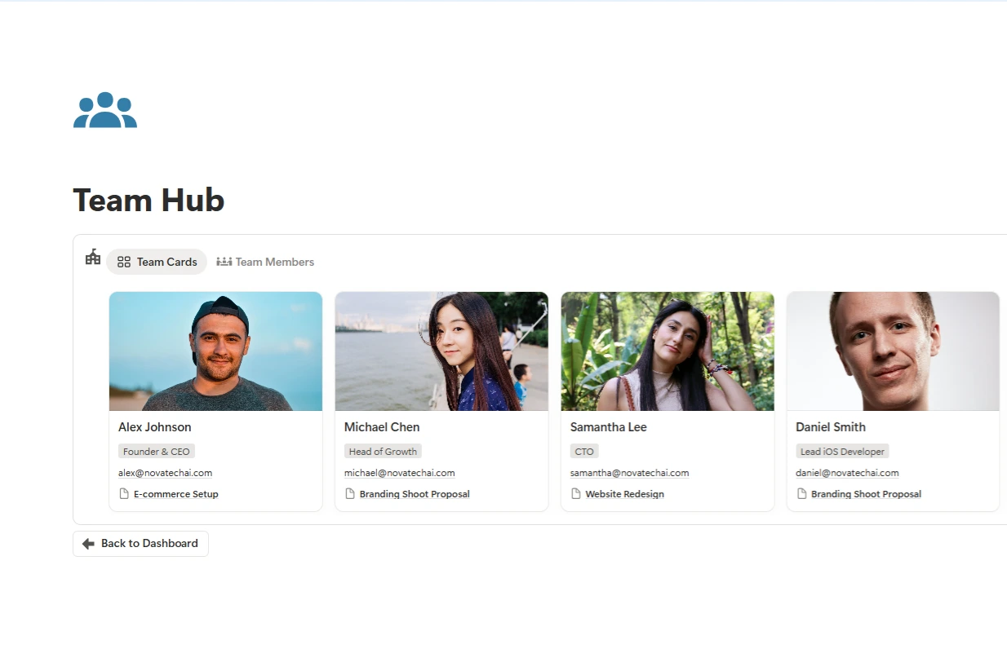Click the page icon next to E-commerce Setup

[124, 493]
